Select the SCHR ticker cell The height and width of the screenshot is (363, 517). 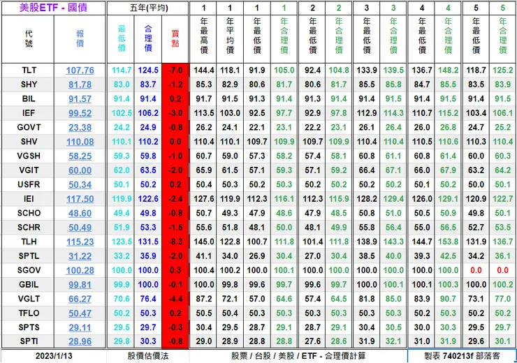coord(29,228)
